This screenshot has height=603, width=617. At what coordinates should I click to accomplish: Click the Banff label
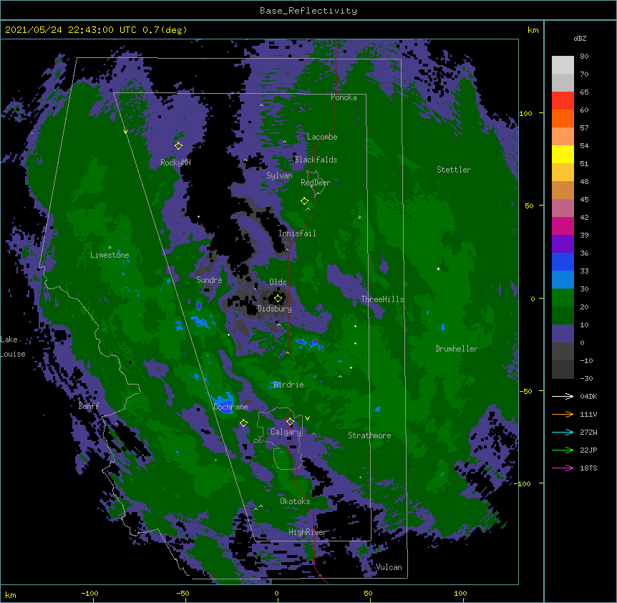(89, 406)
